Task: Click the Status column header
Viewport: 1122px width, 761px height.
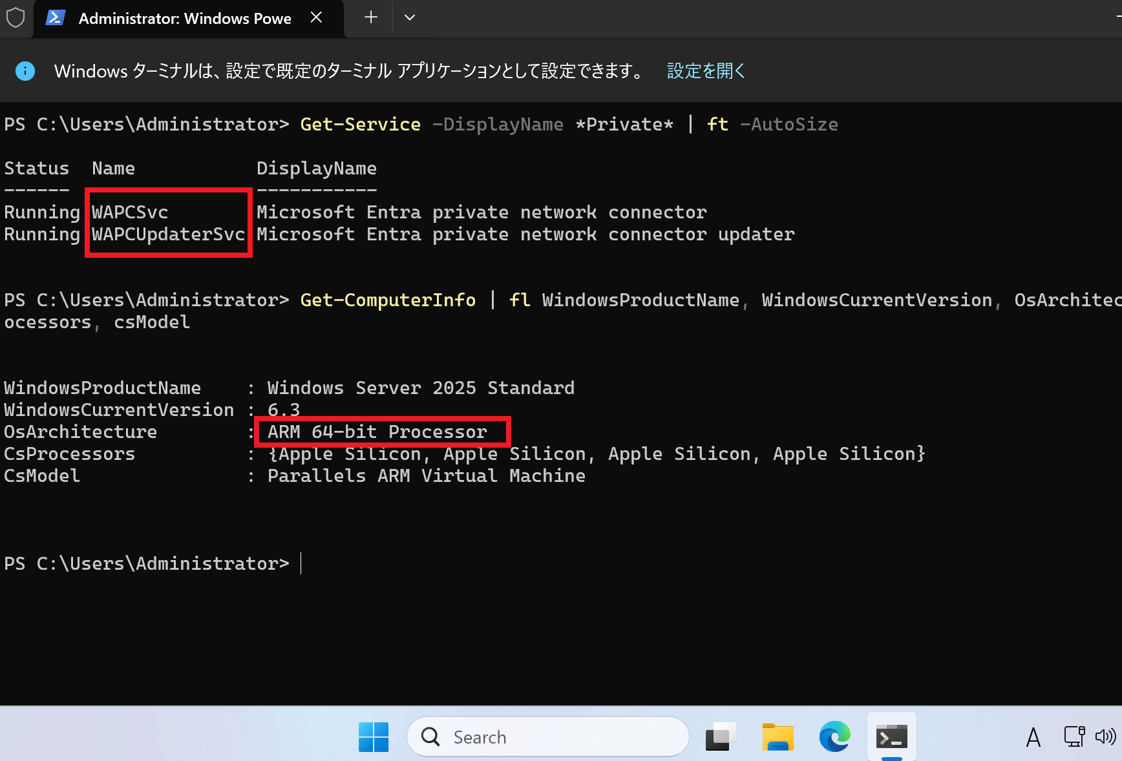Action: (x=37, y=169)
